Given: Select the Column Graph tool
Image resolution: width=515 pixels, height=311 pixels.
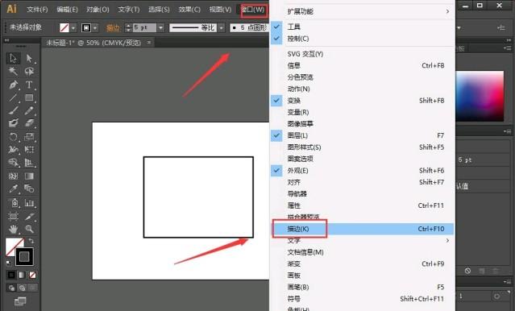Looking at the screenshot, I should click(x=29, y=202).
